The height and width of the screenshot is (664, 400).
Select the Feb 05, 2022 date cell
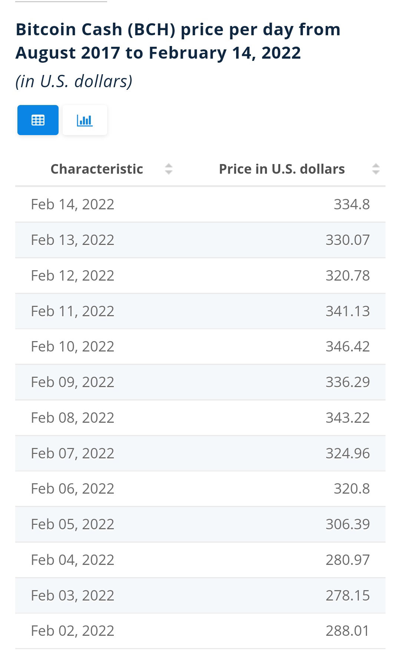[x=73, y=524]
